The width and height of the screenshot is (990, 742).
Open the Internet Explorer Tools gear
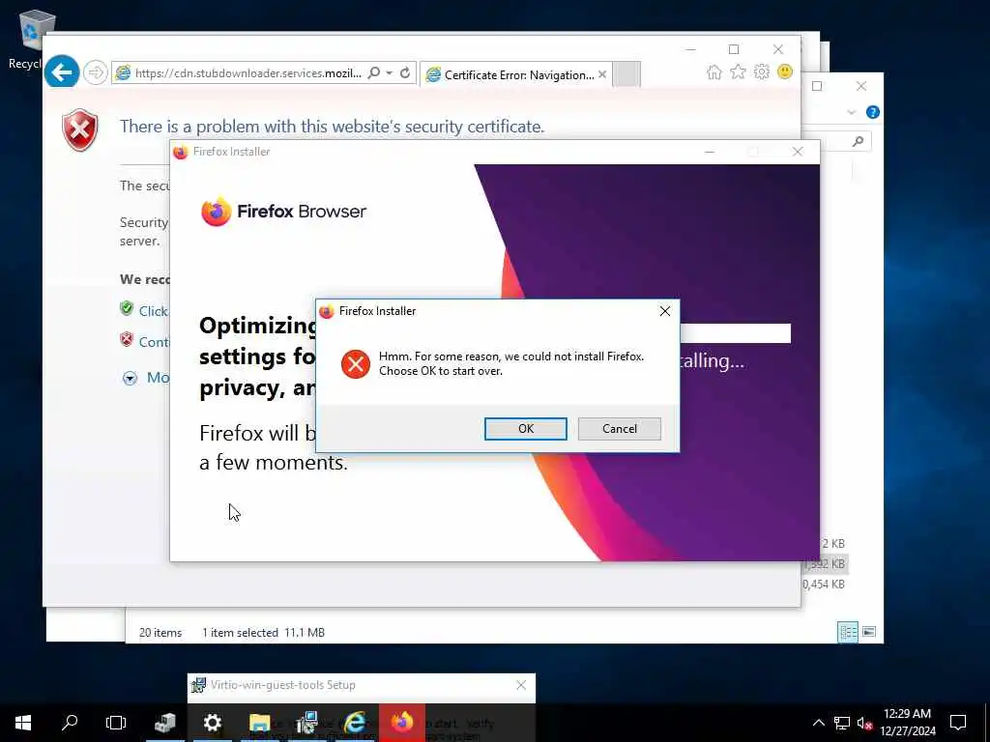coord(762,71)
